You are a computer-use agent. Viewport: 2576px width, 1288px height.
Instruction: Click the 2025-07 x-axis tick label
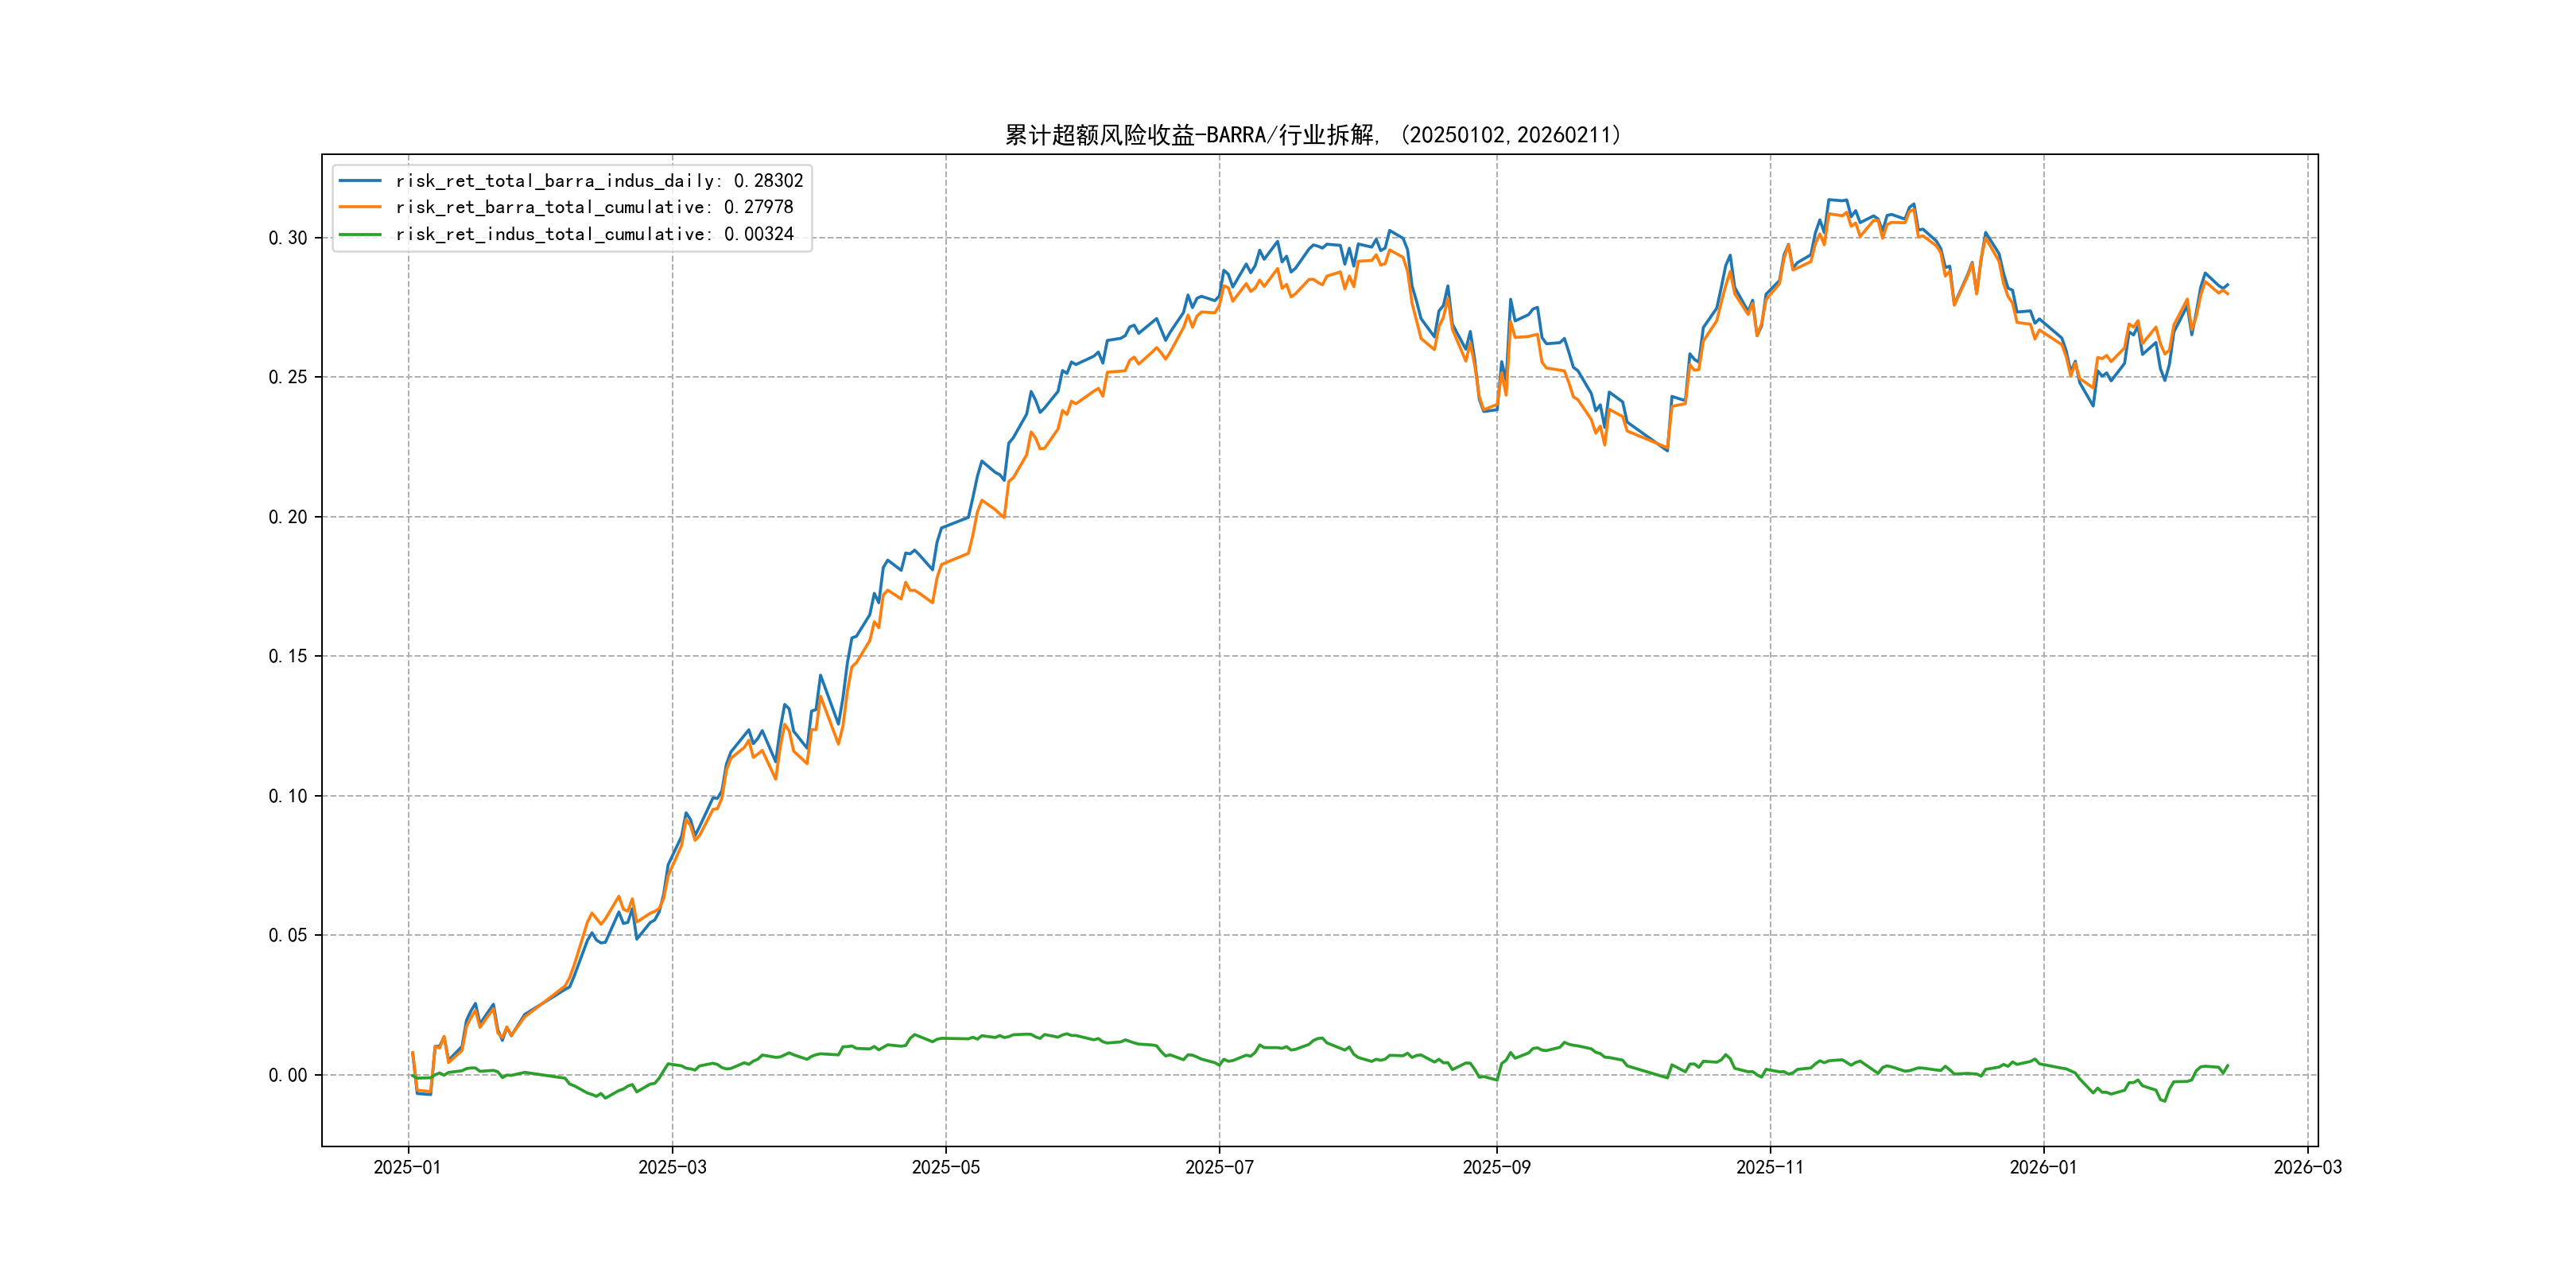[1219, 1167]
